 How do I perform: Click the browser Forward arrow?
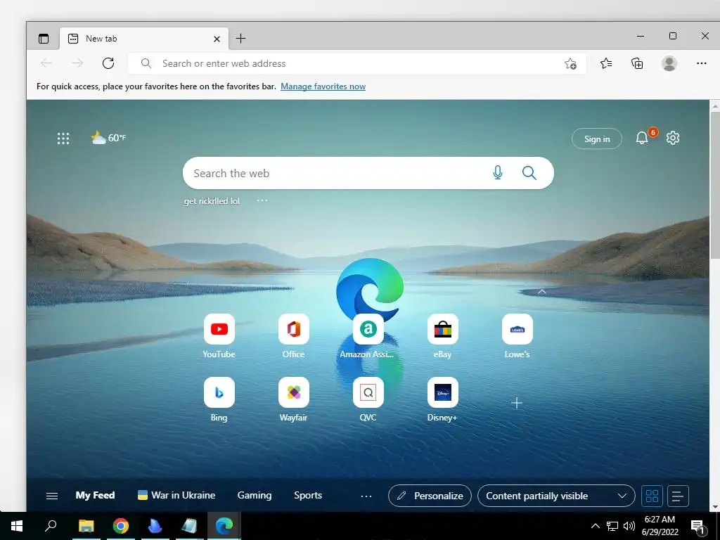click(77, 63)
